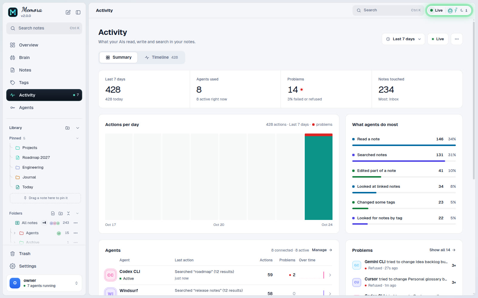
Task: Toggle the sidebar panel icon
Action: tap(78, 12)
